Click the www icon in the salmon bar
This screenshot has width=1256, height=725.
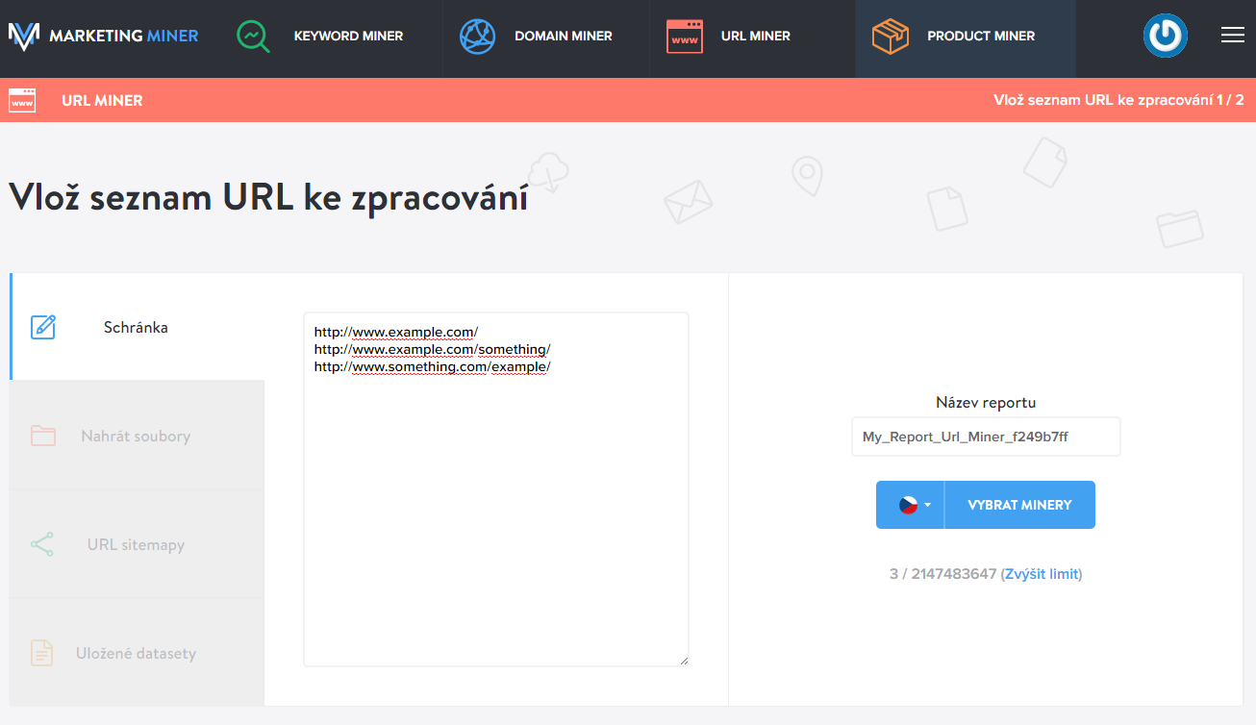[22, 100]
